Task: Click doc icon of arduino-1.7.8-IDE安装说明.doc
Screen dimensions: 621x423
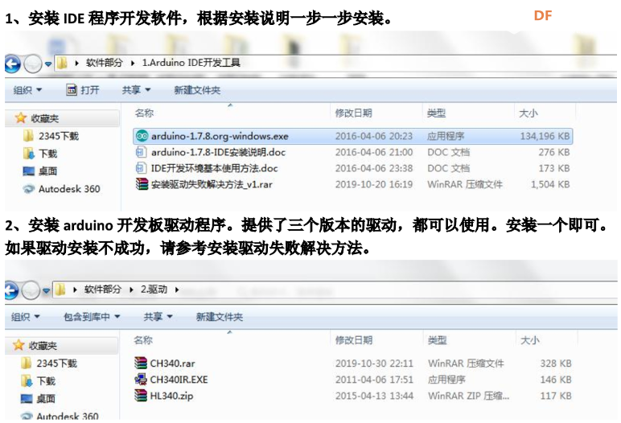Action: click(141, 152)
